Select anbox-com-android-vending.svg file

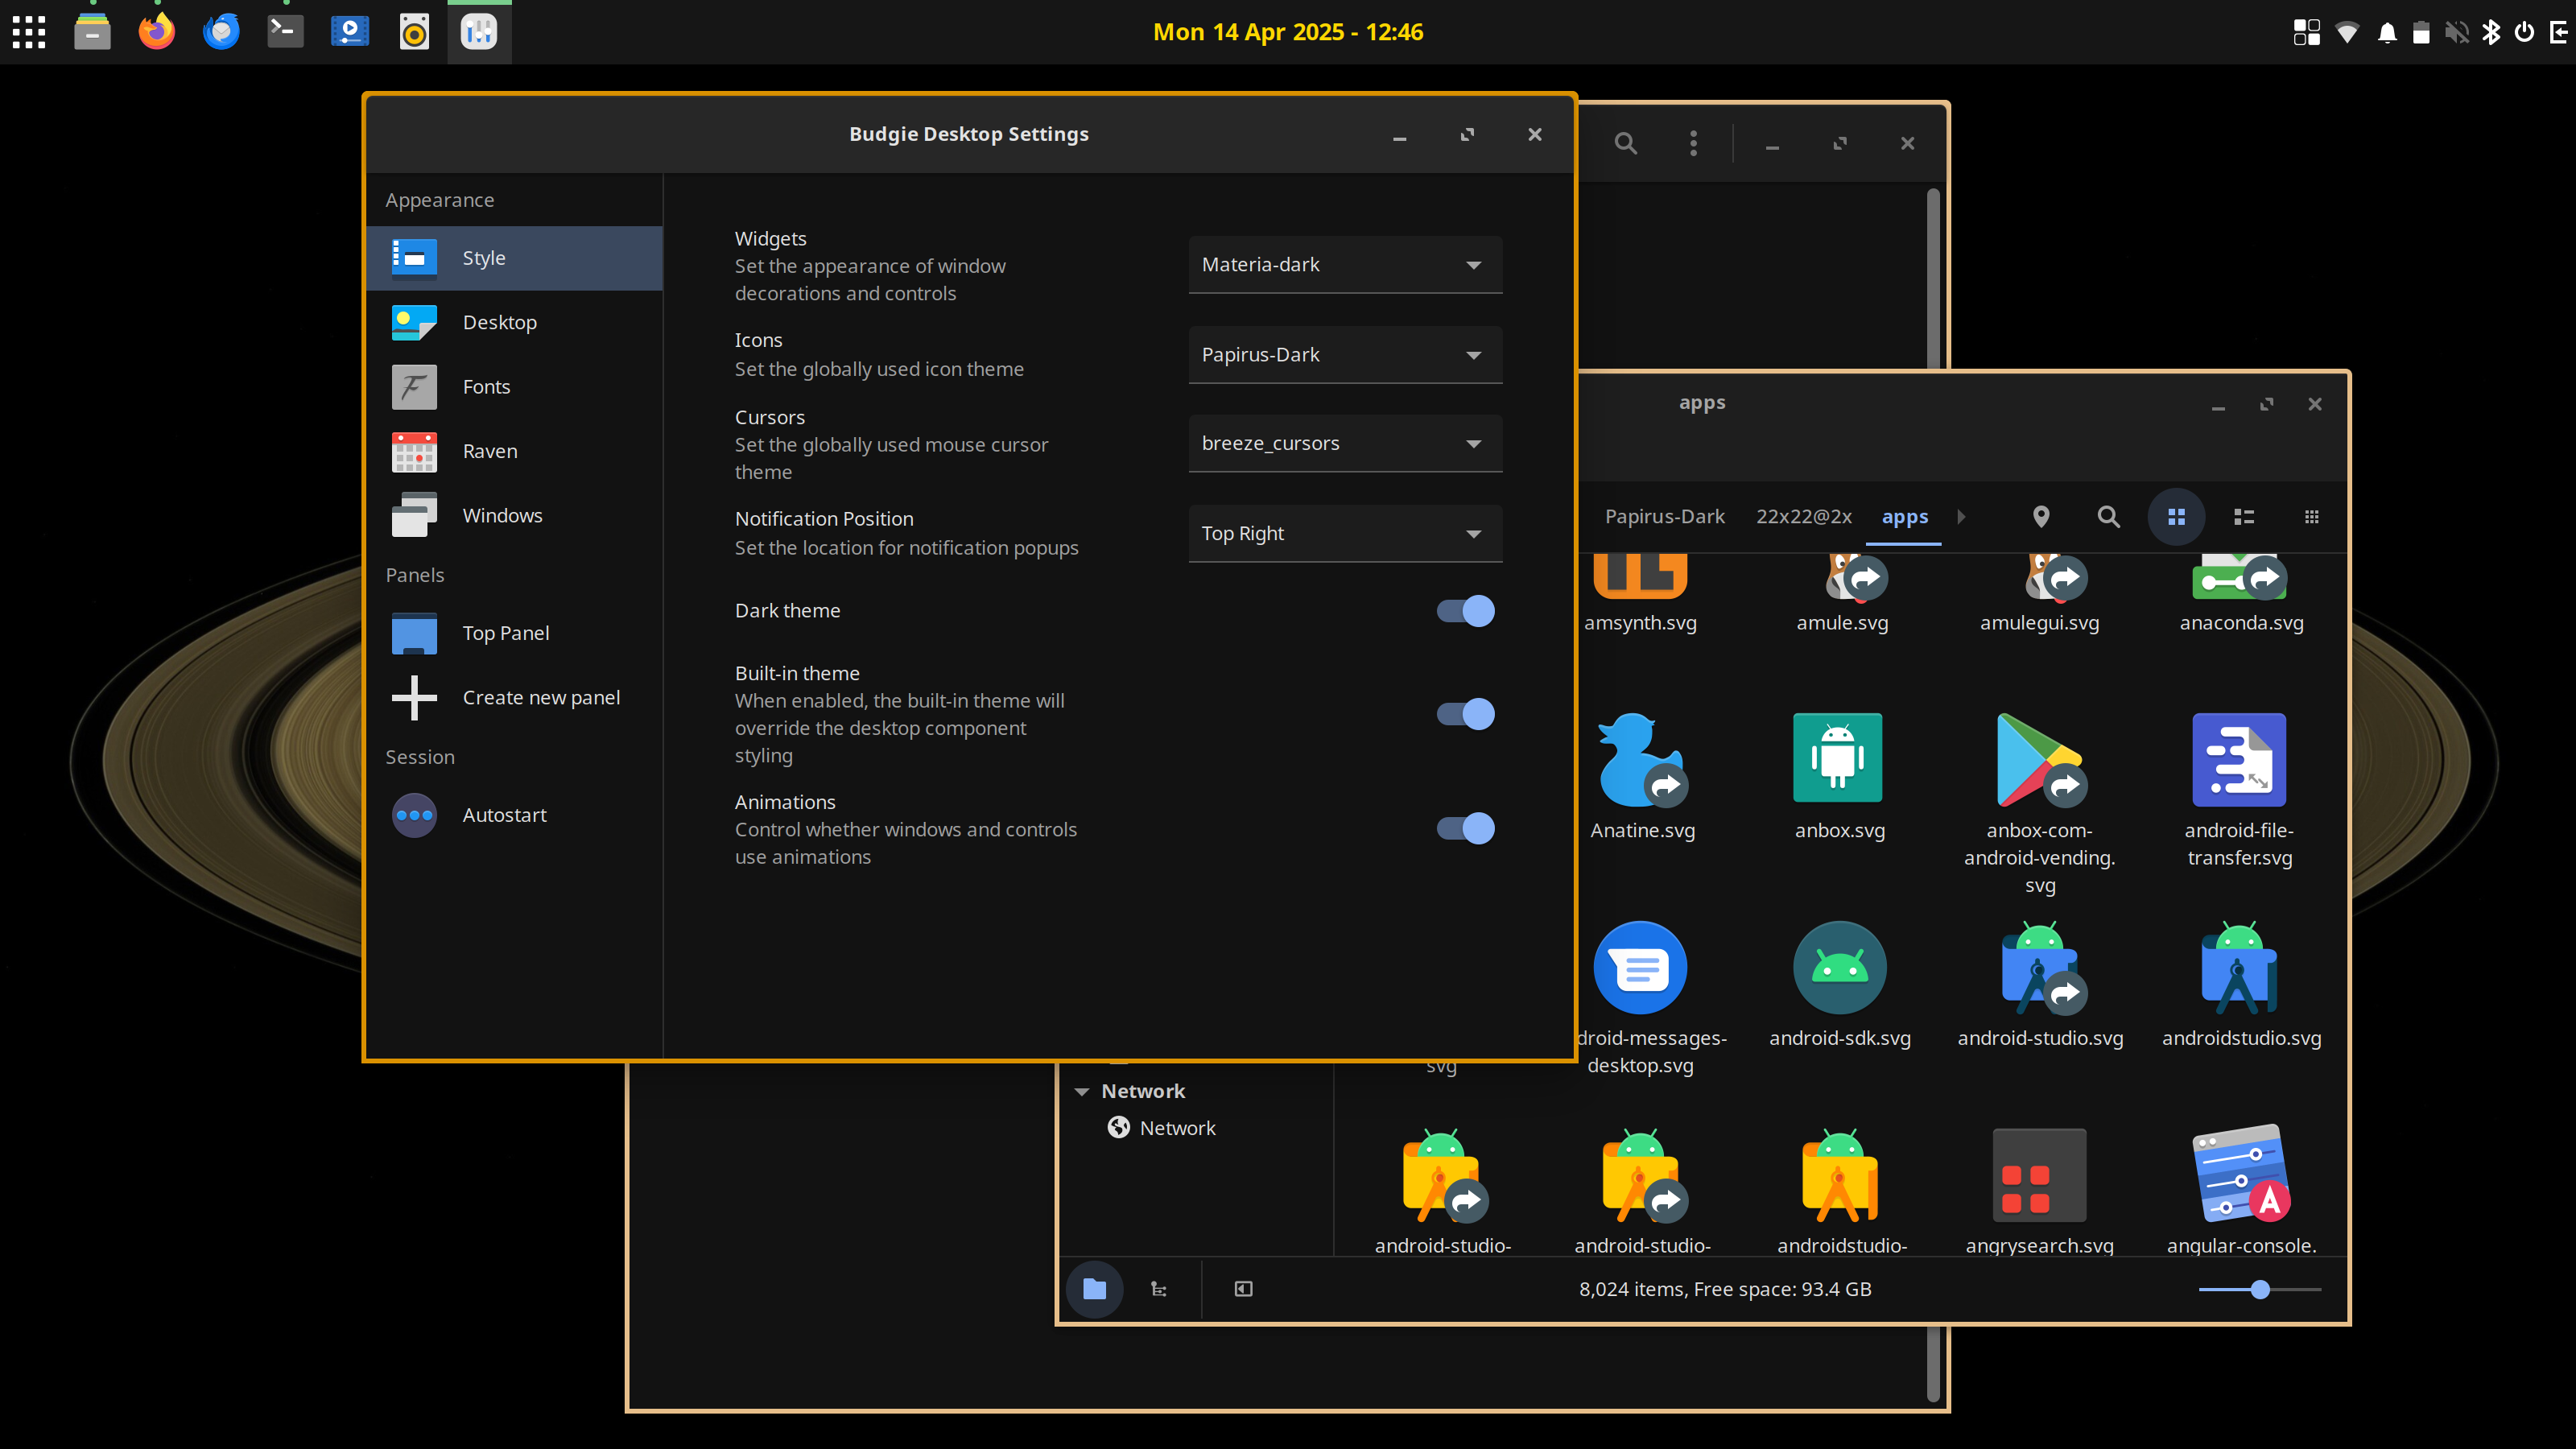2039,803
